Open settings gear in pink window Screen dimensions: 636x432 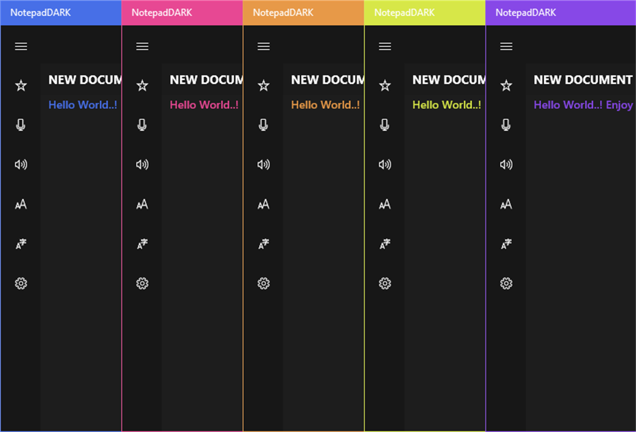tap(142, 283)
